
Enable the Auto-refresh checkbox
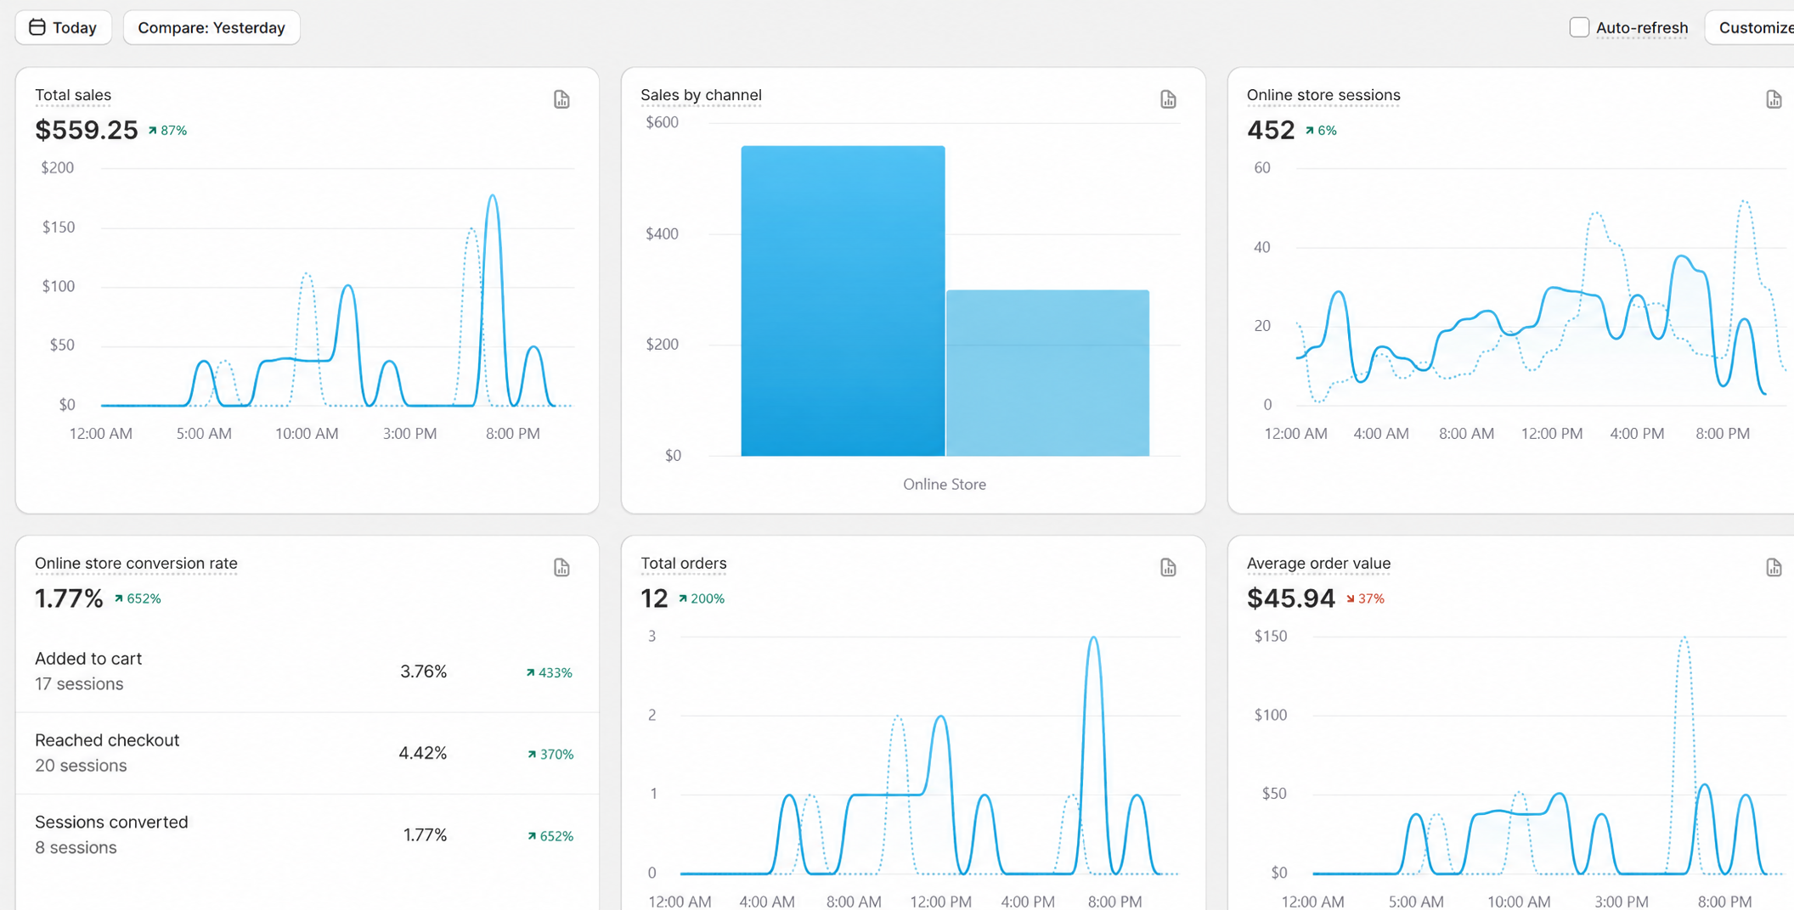pyautogui.click(x=1579, y=27)
